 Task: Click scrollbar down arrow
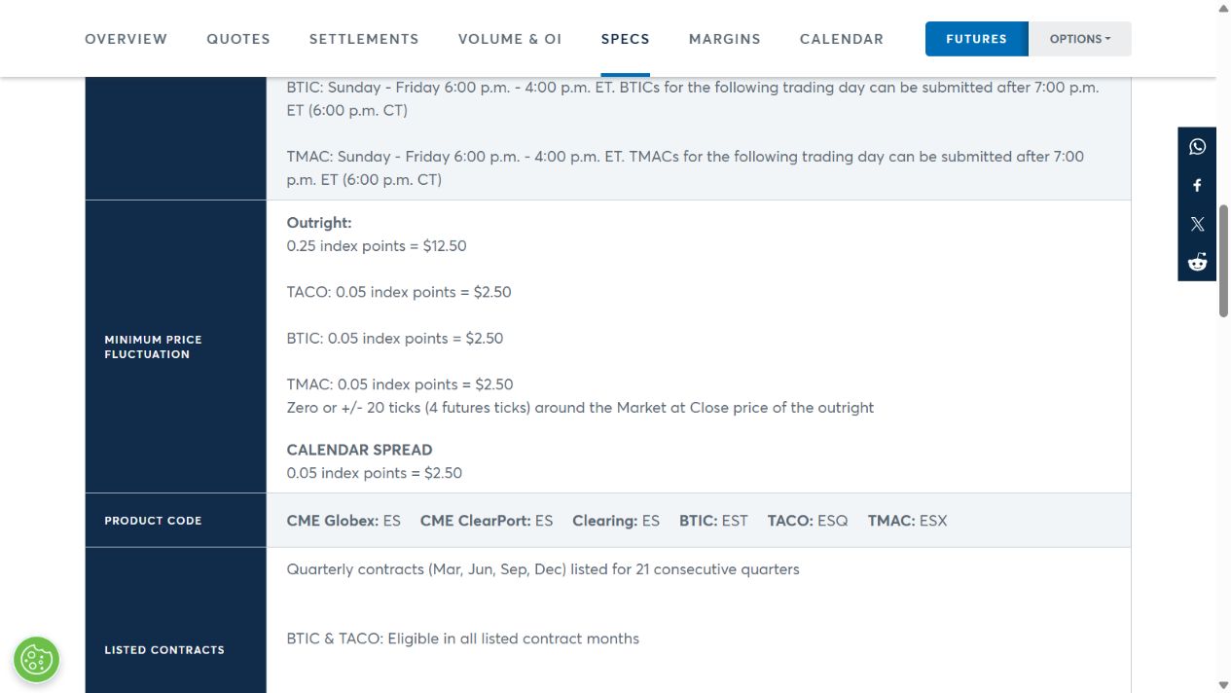pos(1223,685)
